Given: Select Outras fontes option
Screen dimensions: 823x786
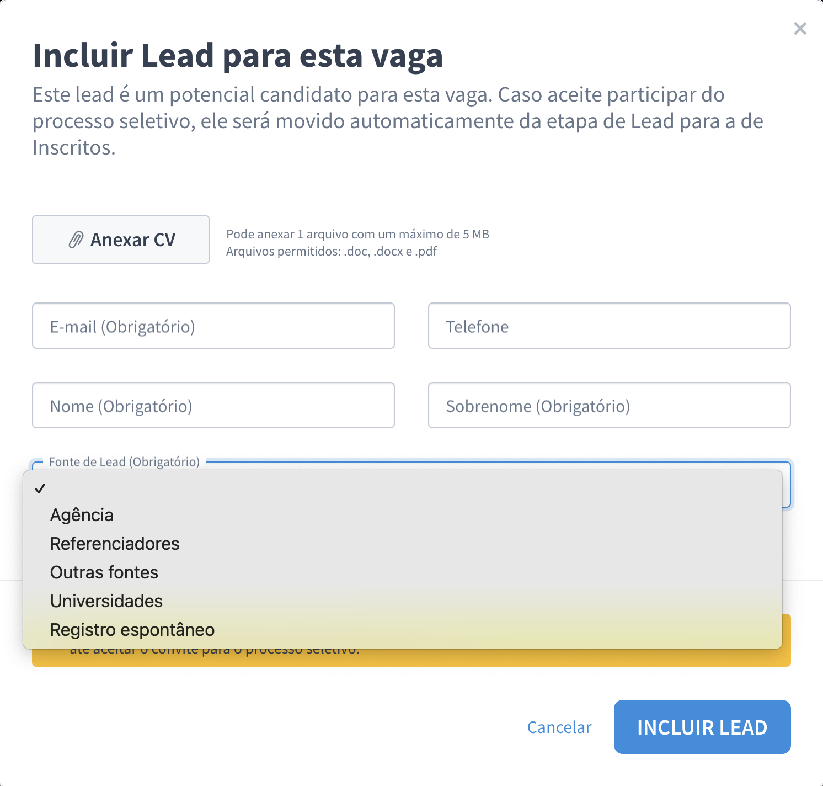Looking at the screenshot, I should tap(104, 572).
